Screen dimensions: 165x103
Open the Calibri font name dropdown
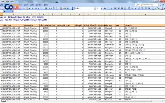pyautogui.click(x=95, y=8)
